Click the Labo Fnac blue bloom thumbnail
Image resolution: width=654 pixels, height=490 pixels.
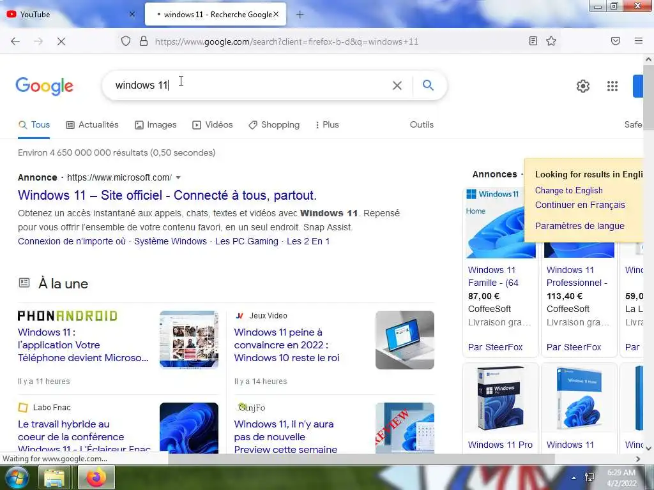189,428
